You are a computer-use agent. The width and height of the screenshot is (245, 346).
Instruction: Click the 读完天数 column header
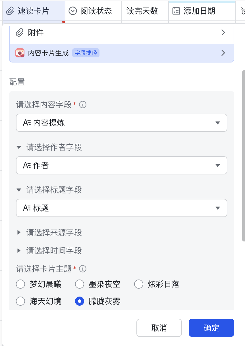point(142,11)
